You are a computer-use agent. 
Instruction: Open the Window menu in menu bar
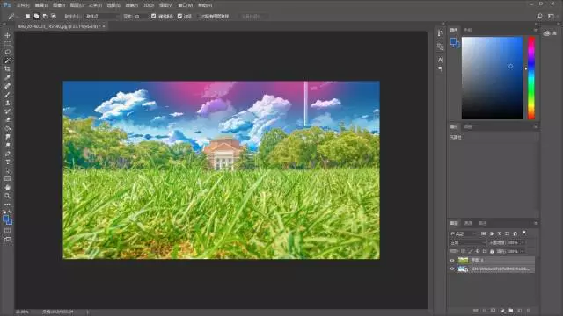tap(186, 5)
